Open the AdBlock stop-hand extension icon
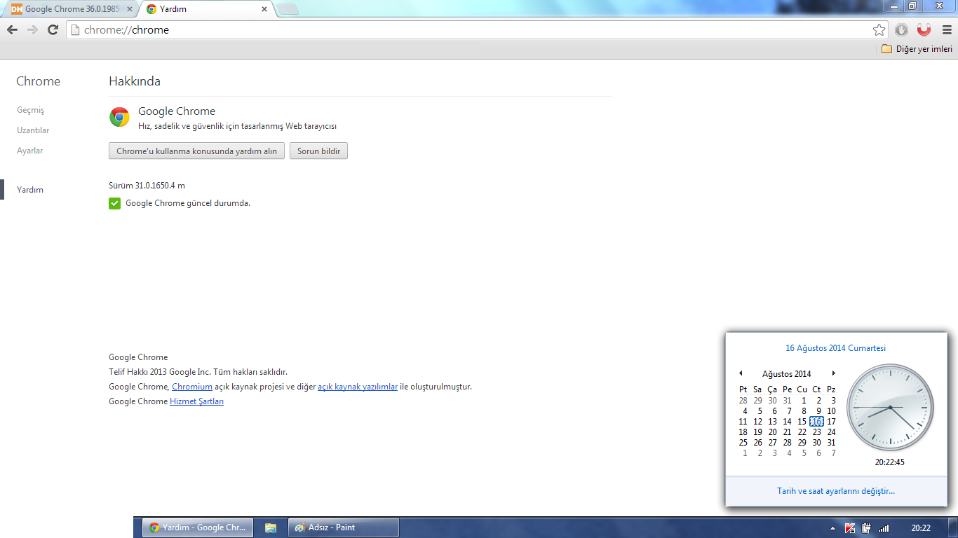This screenshot has height=538, width=958. pos(902,30)
